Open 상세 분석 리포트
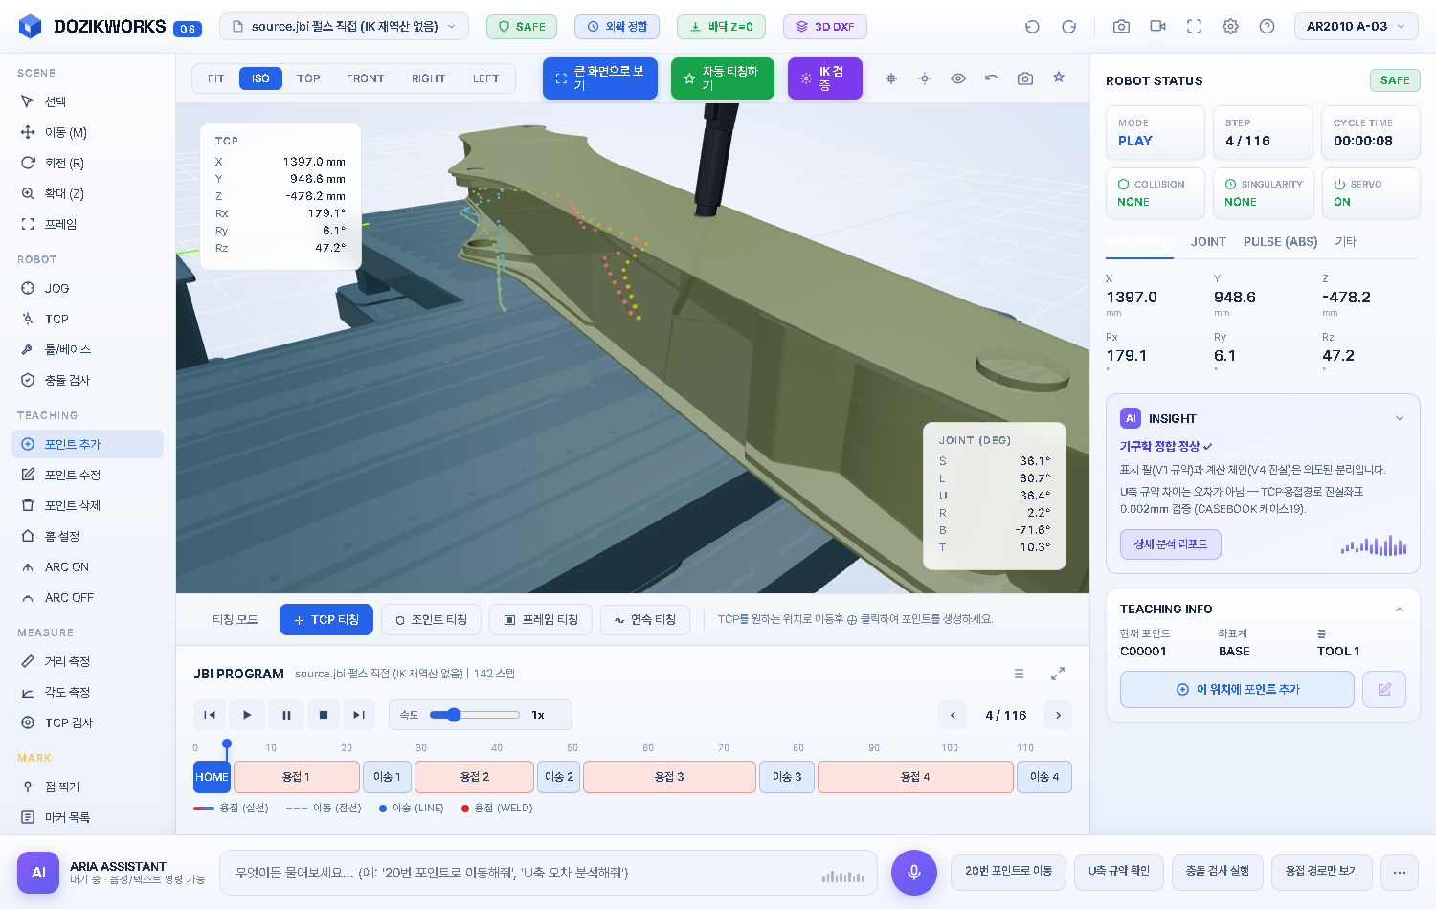Image resolution: width=1436 pixels, height=909 pixels. click(x=1171, y=544)
